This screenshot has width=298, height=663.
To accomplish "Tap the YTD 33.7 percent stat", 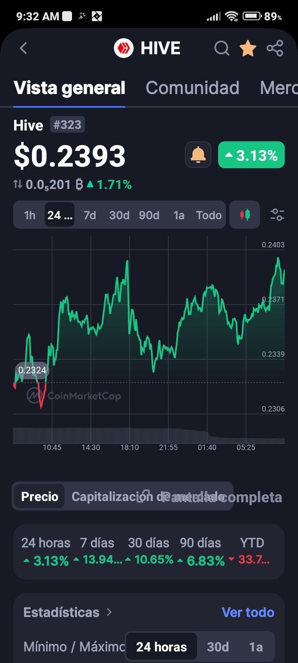I will 249,552.
